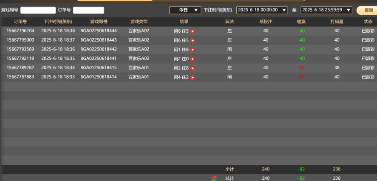Play replay for game BGA02250618444 result
The height and width of the screenshot is (181, 377).
(x=193, y=31)
